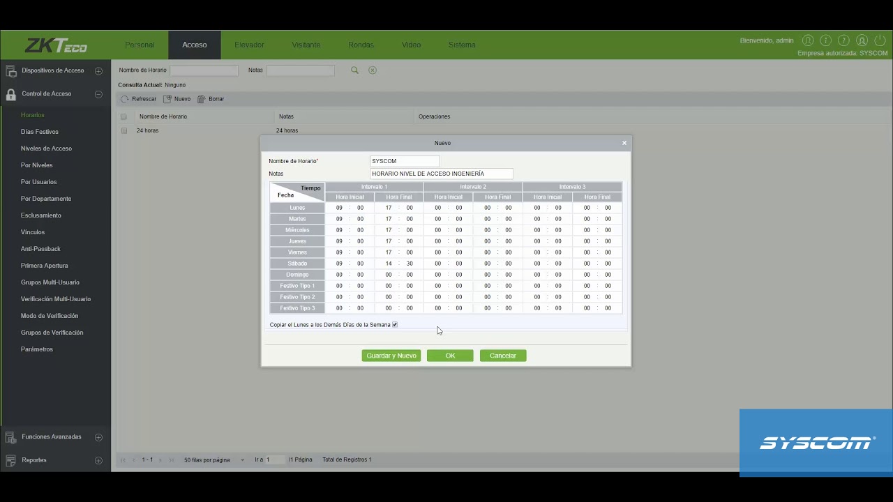Screen dimensions: 893x502
Task: Click Sábado Intervalo 1 Hora Final hour 14
Action: click(389, 264)
